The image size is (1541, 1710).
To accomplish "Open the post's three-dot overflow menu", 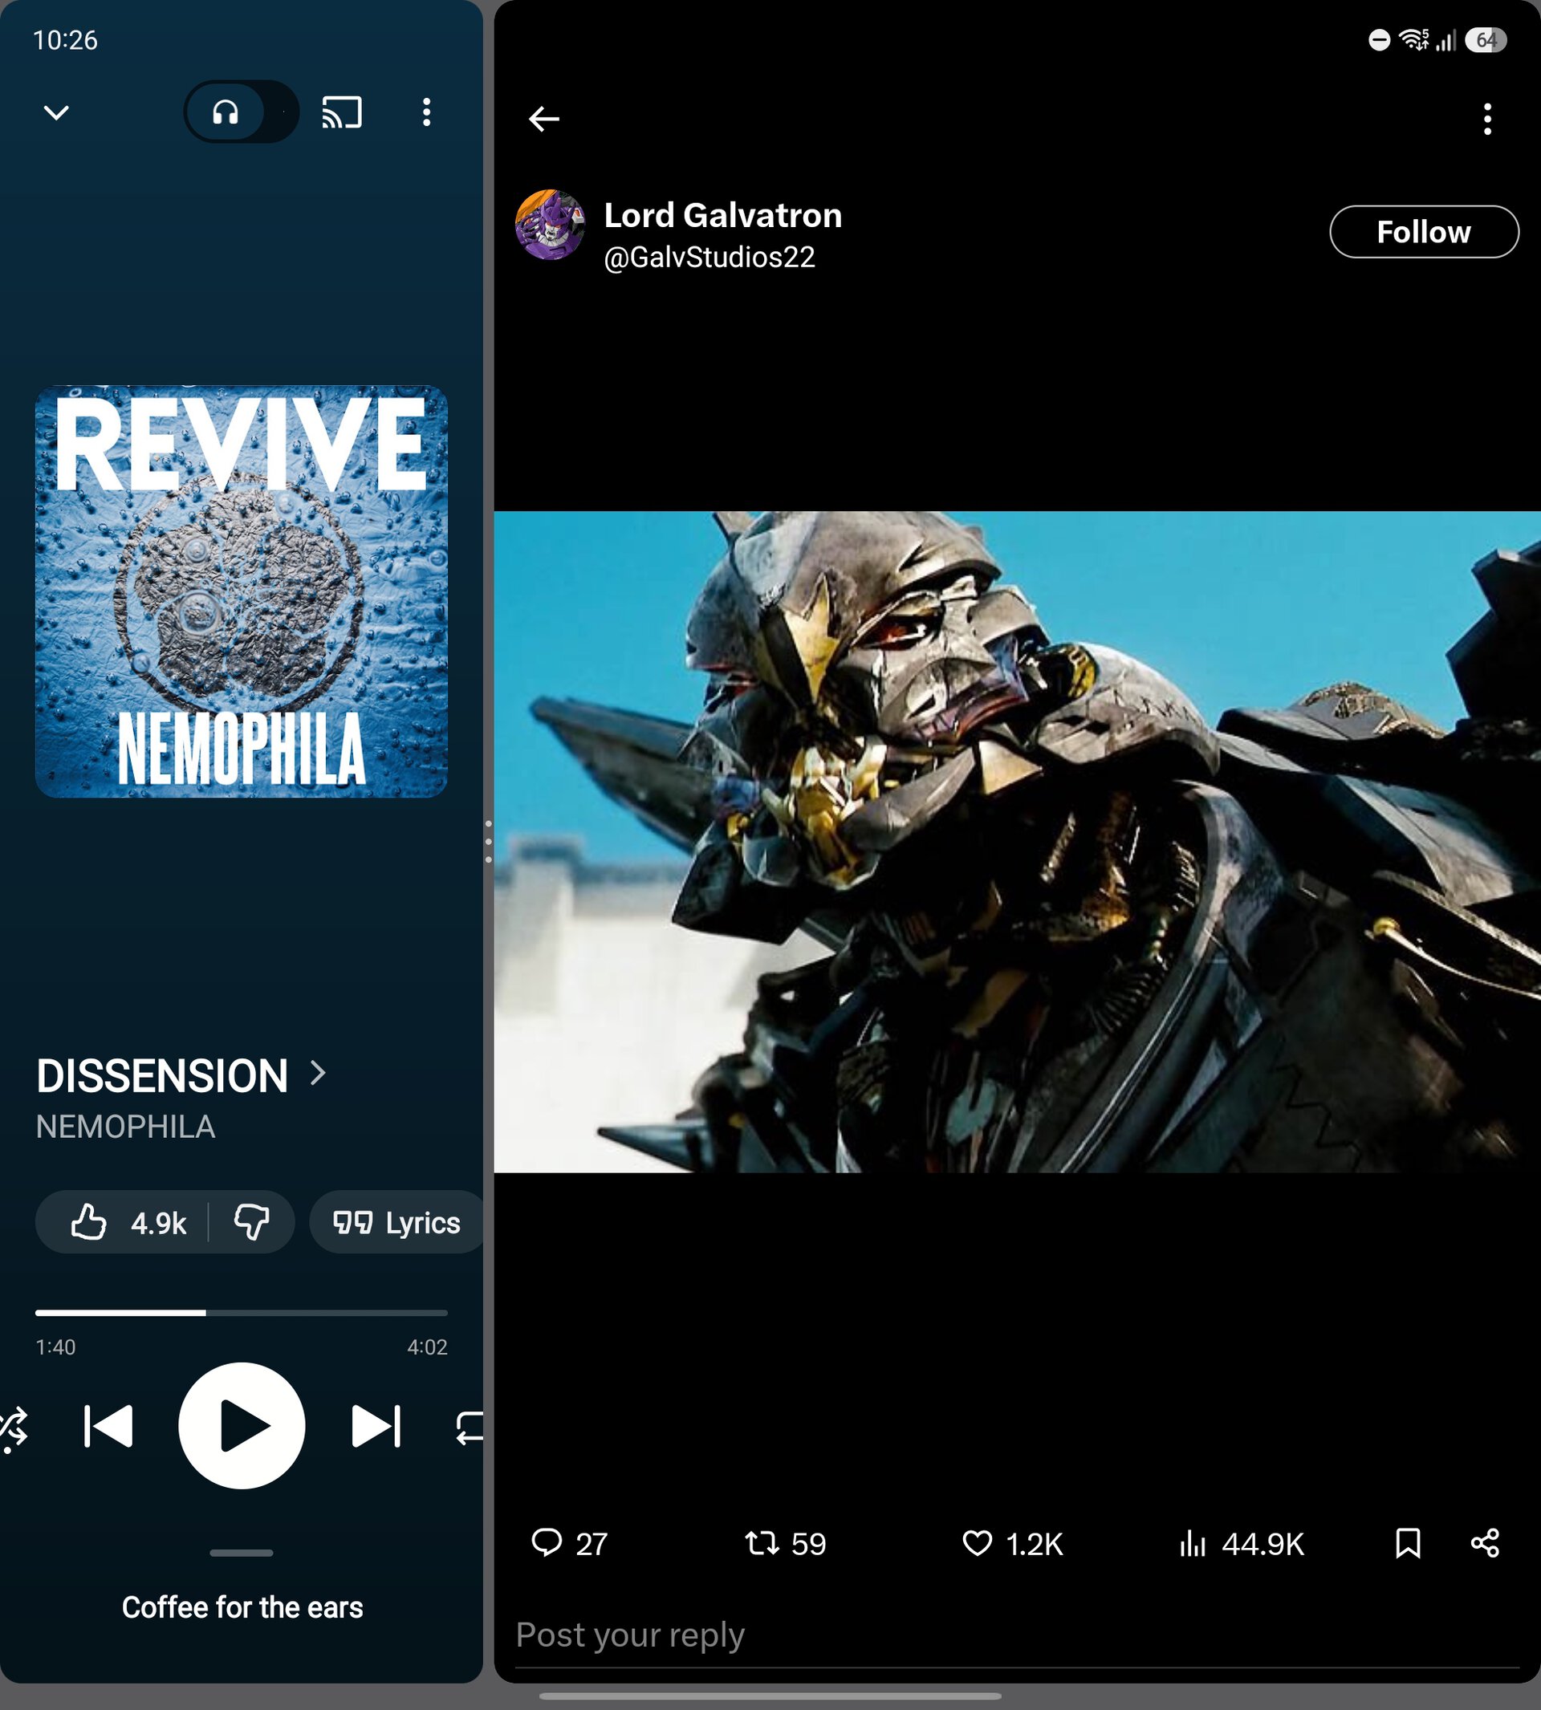I will (x=1486, y=120).
